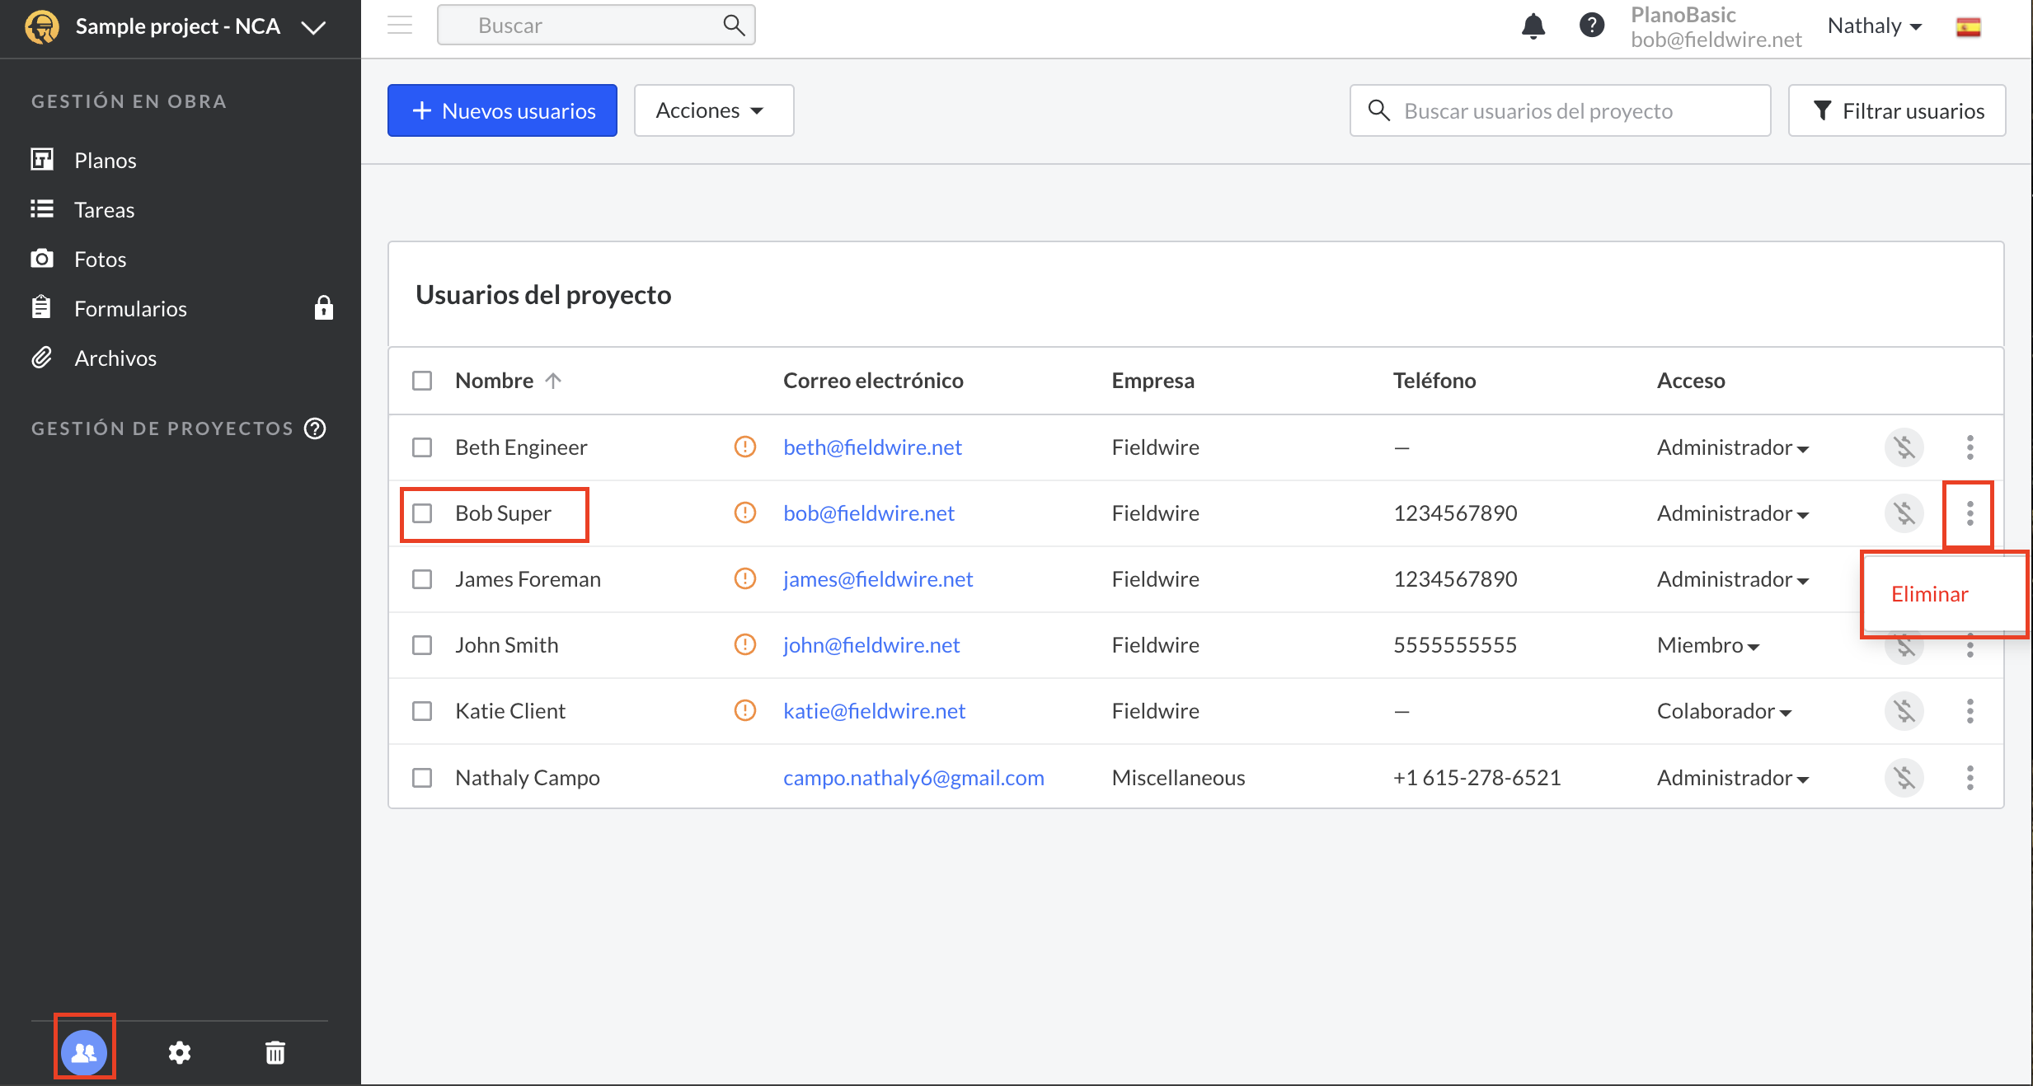Click billing icon in Katie Client row
The image size is (2033, 1086).
tap(1904, 711)
